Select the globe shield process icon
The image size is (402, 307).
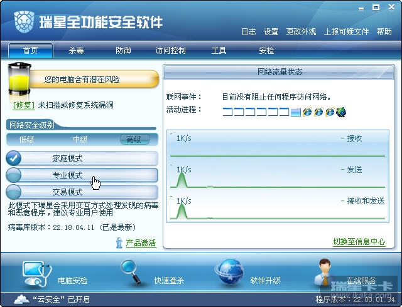(341, 112)
